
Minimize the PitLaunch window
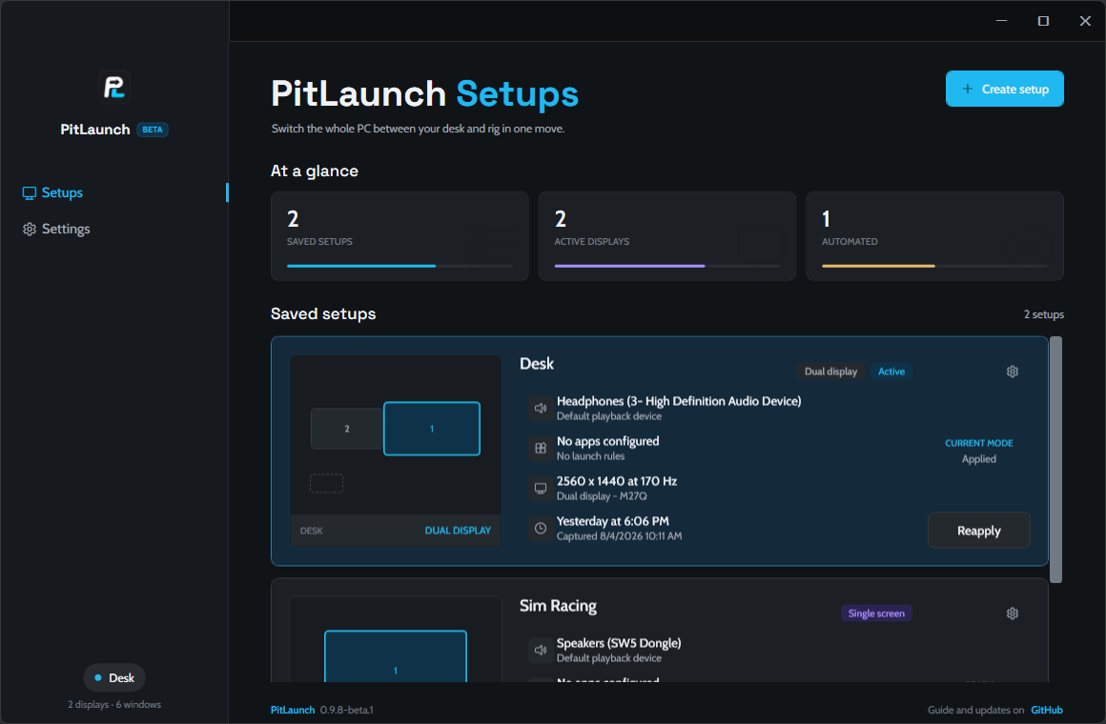point(1001,21)
